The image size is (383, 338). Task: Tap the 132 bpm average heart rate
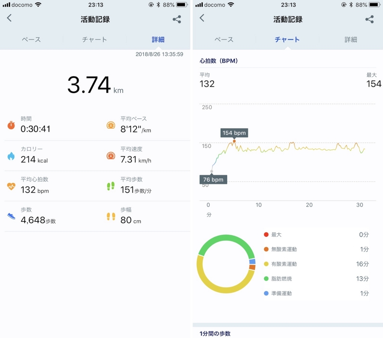point(35,190)
